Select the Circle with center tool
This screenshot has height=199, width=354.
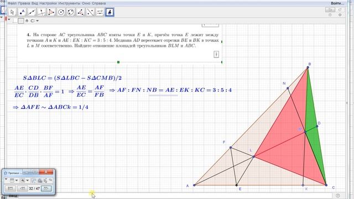61,12
